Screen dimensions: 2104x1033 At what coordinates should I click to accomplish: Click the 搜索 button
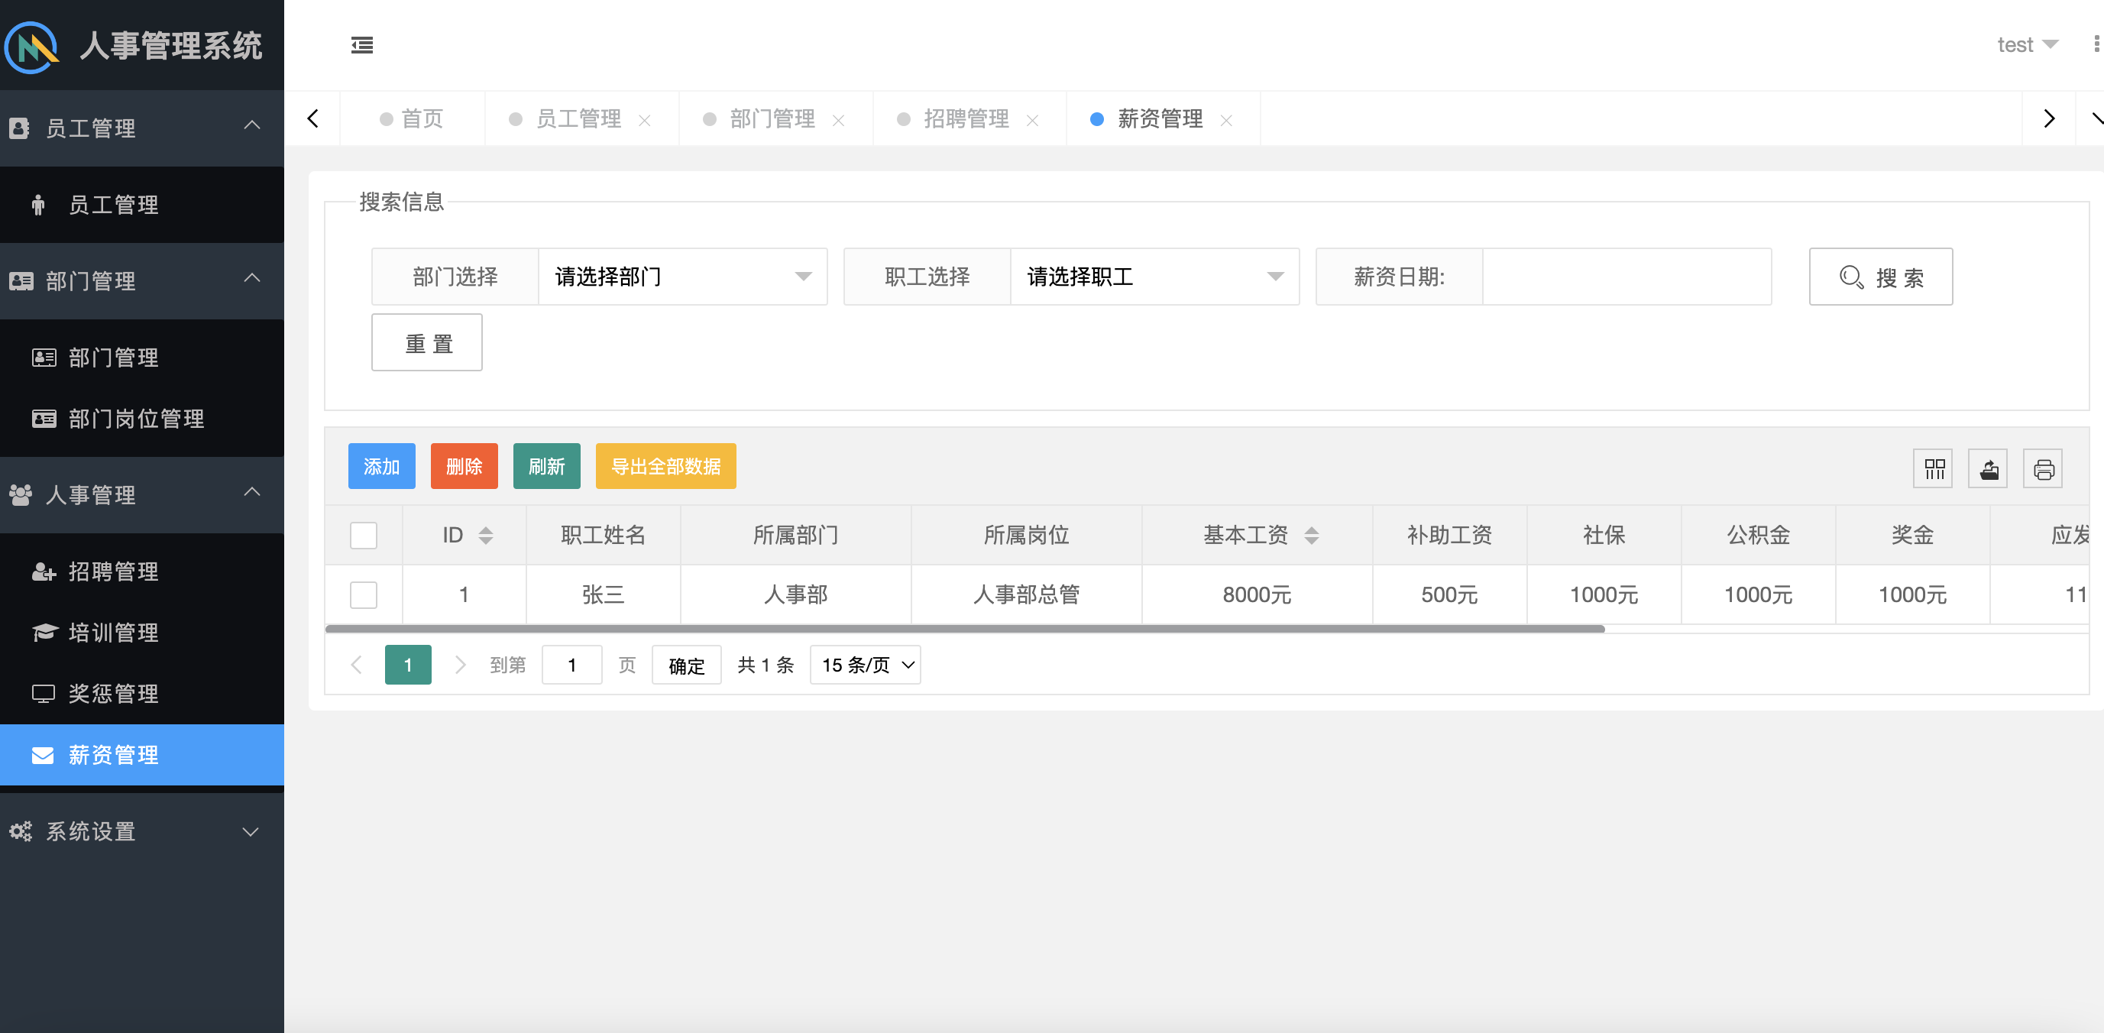[x=1881, y=277]
